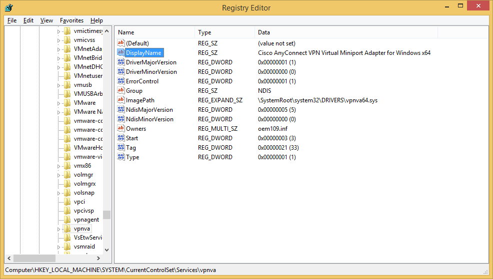Click the Start DWORD value icon

(x=120, y=137)
